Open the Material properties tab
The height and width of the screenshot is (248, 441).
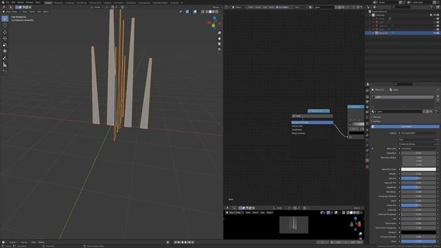(367, 161)
